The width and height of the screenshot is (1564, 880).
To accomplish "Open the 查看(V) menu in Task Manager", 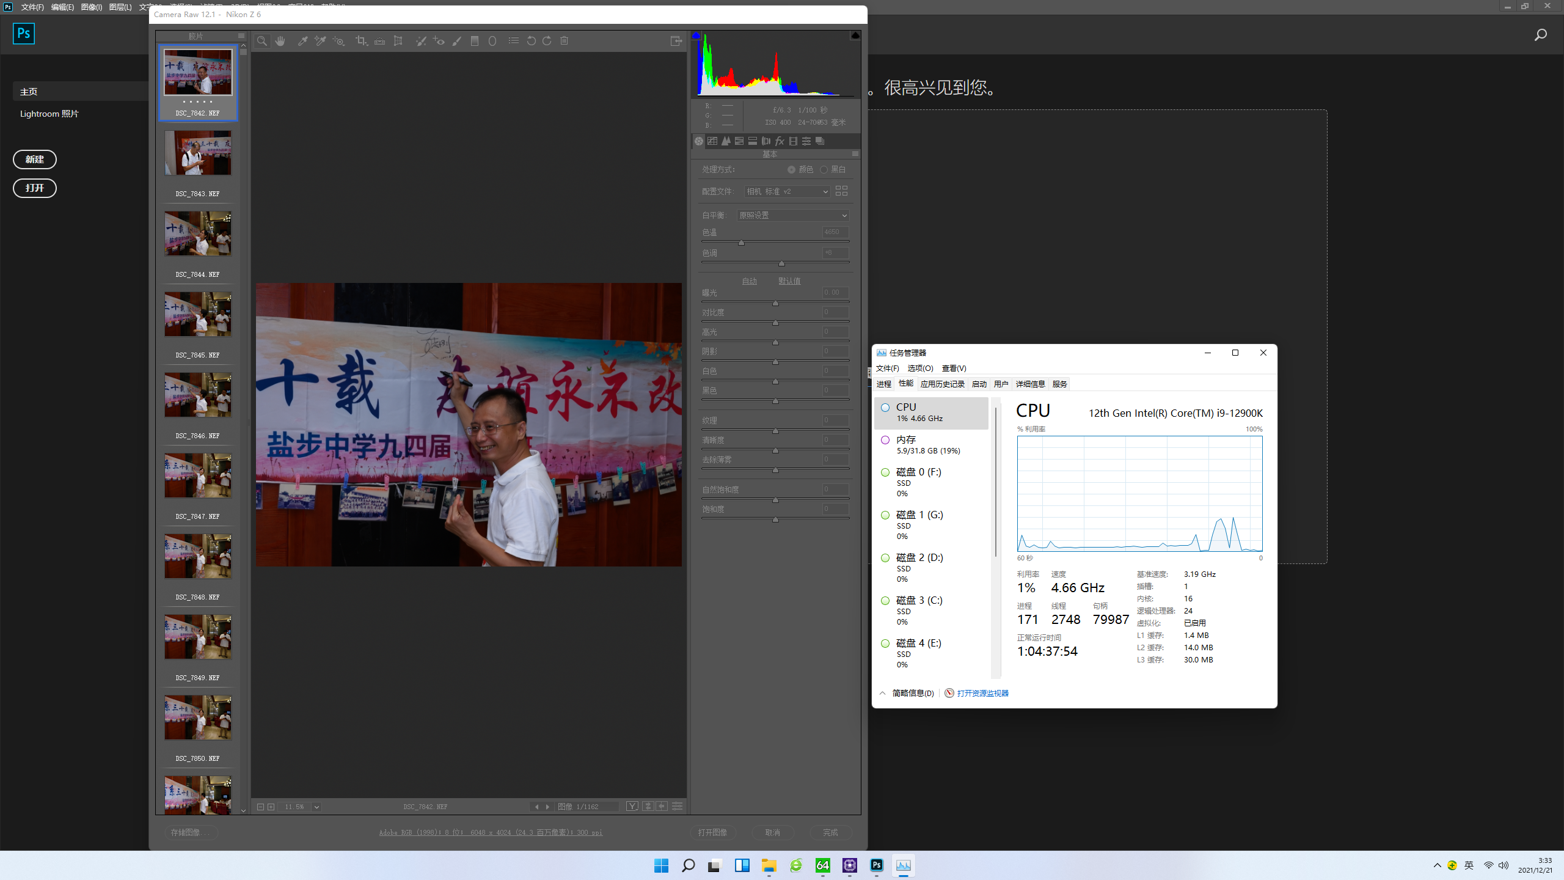I will point(954,368).
